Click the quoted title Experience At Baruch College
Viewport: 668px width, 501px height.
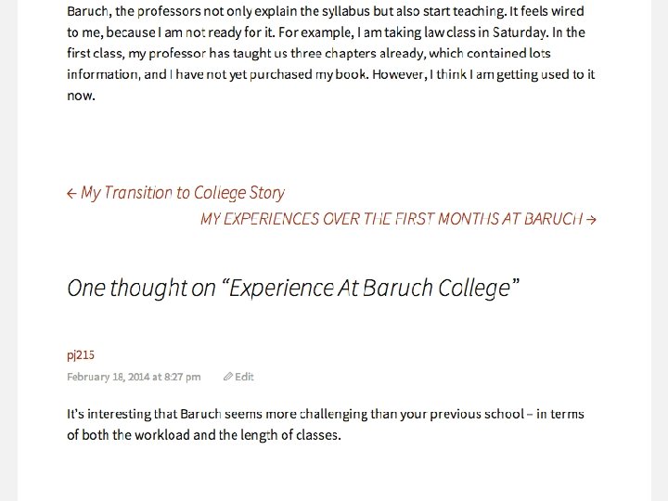pos(370,288)
